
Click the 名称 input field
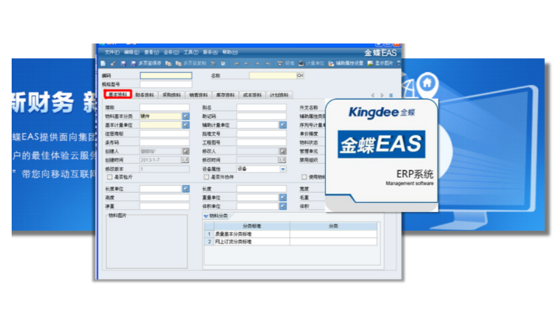(273, 75)
